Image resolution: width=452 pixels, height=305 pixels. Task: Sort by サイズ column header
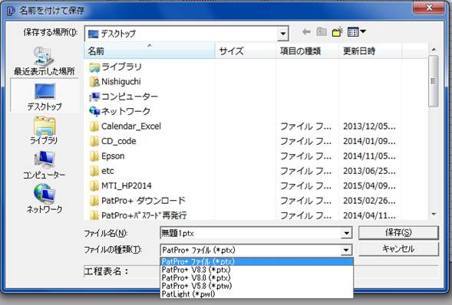[x=245, y=51]
